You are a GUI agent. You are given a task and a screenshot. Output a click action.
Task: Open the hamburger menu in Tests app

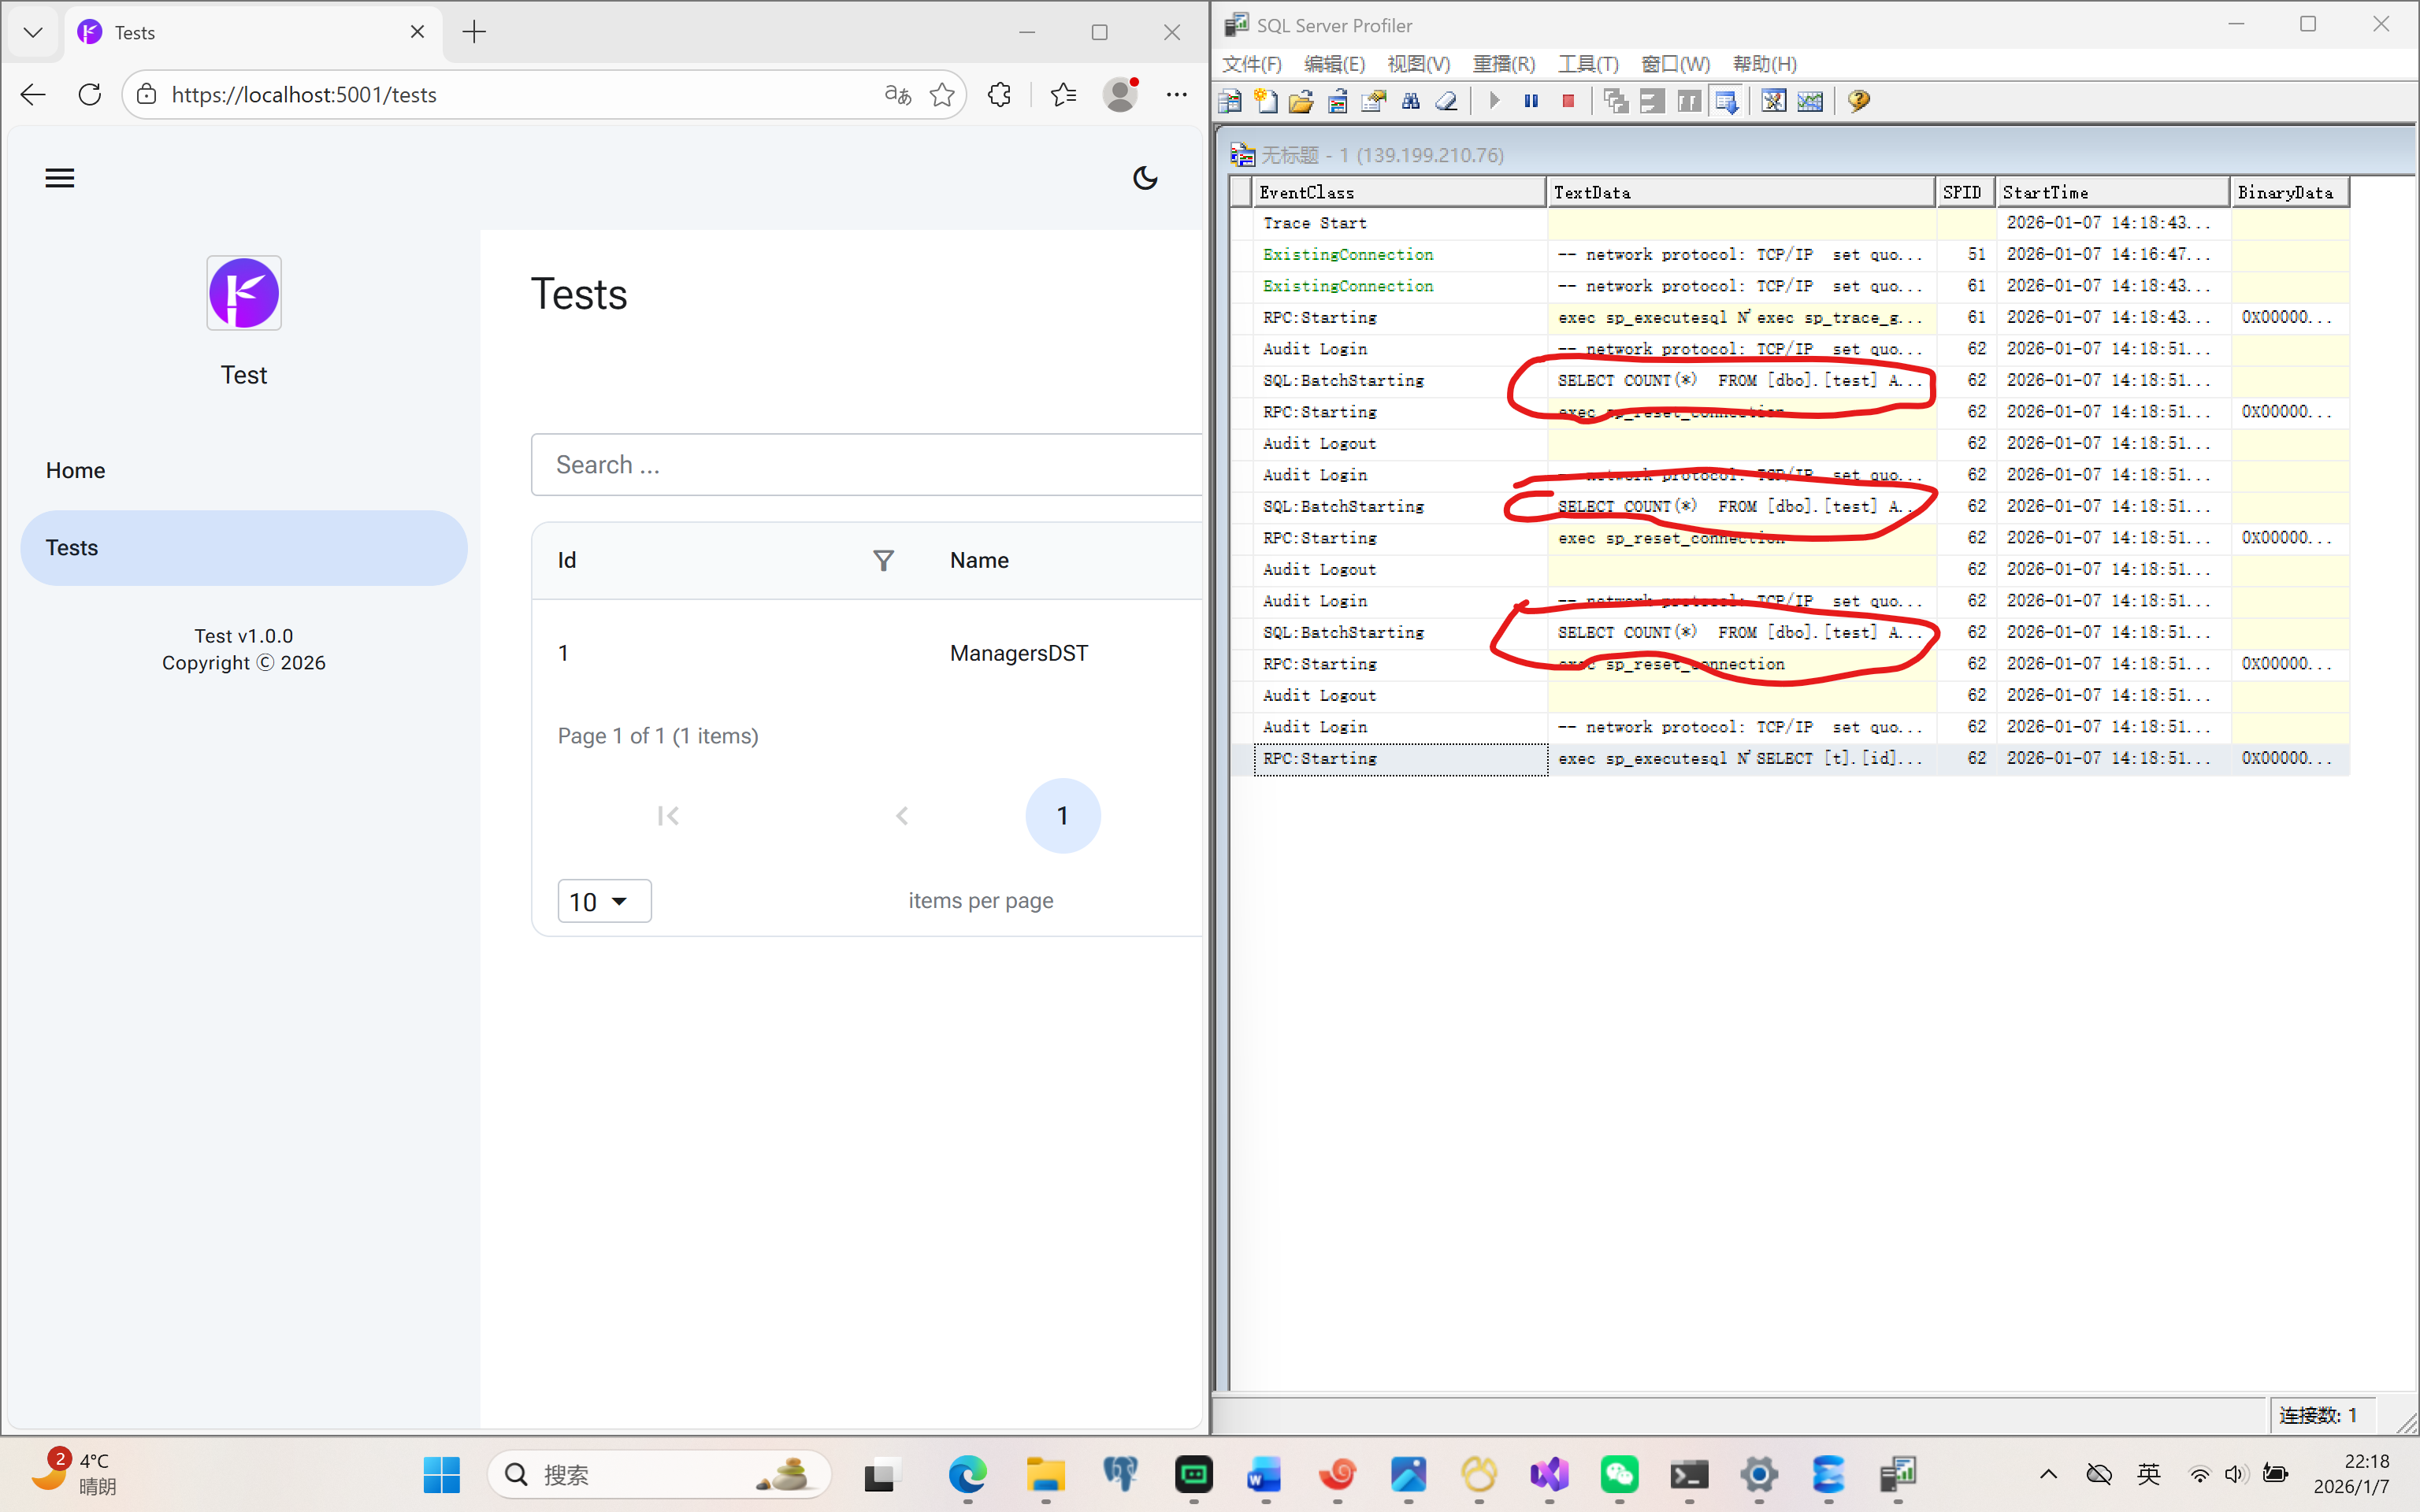click(60, 178)
